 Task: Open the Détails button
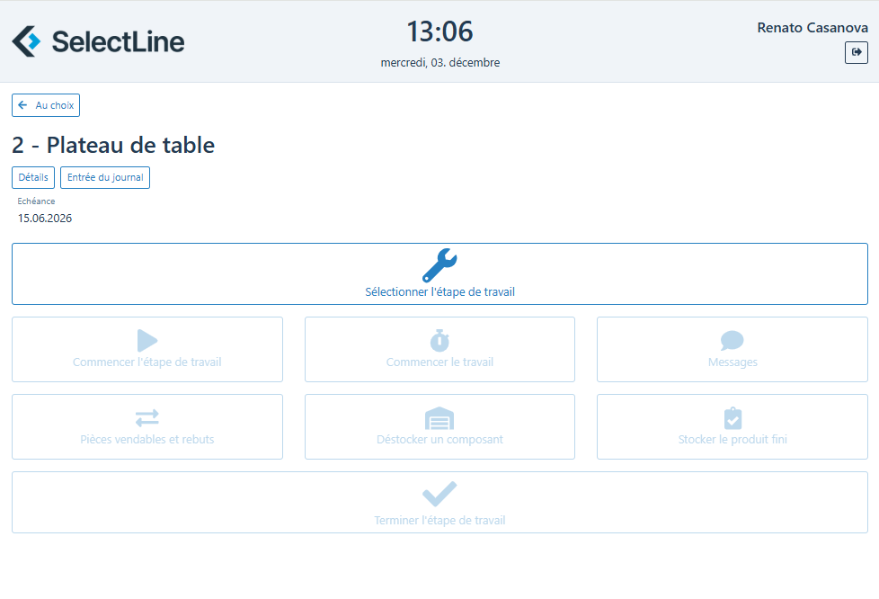pyautogui.click(x=33, y=177)
